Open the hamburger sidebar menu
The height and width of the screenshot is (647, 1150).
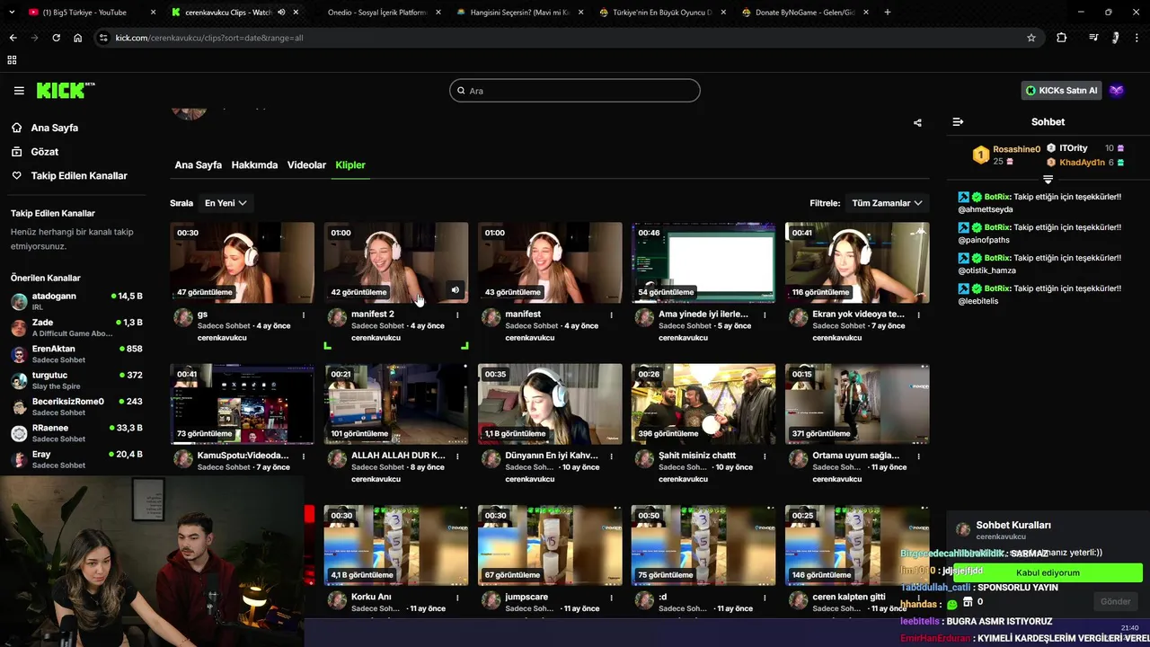pyautogui.click(x=19, y=91)
